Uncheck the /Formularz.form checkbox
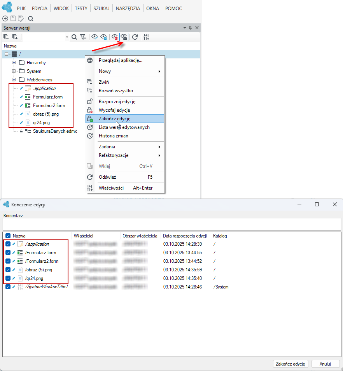The height and width of the screenshot is (371, 343). tap(8, 253)
